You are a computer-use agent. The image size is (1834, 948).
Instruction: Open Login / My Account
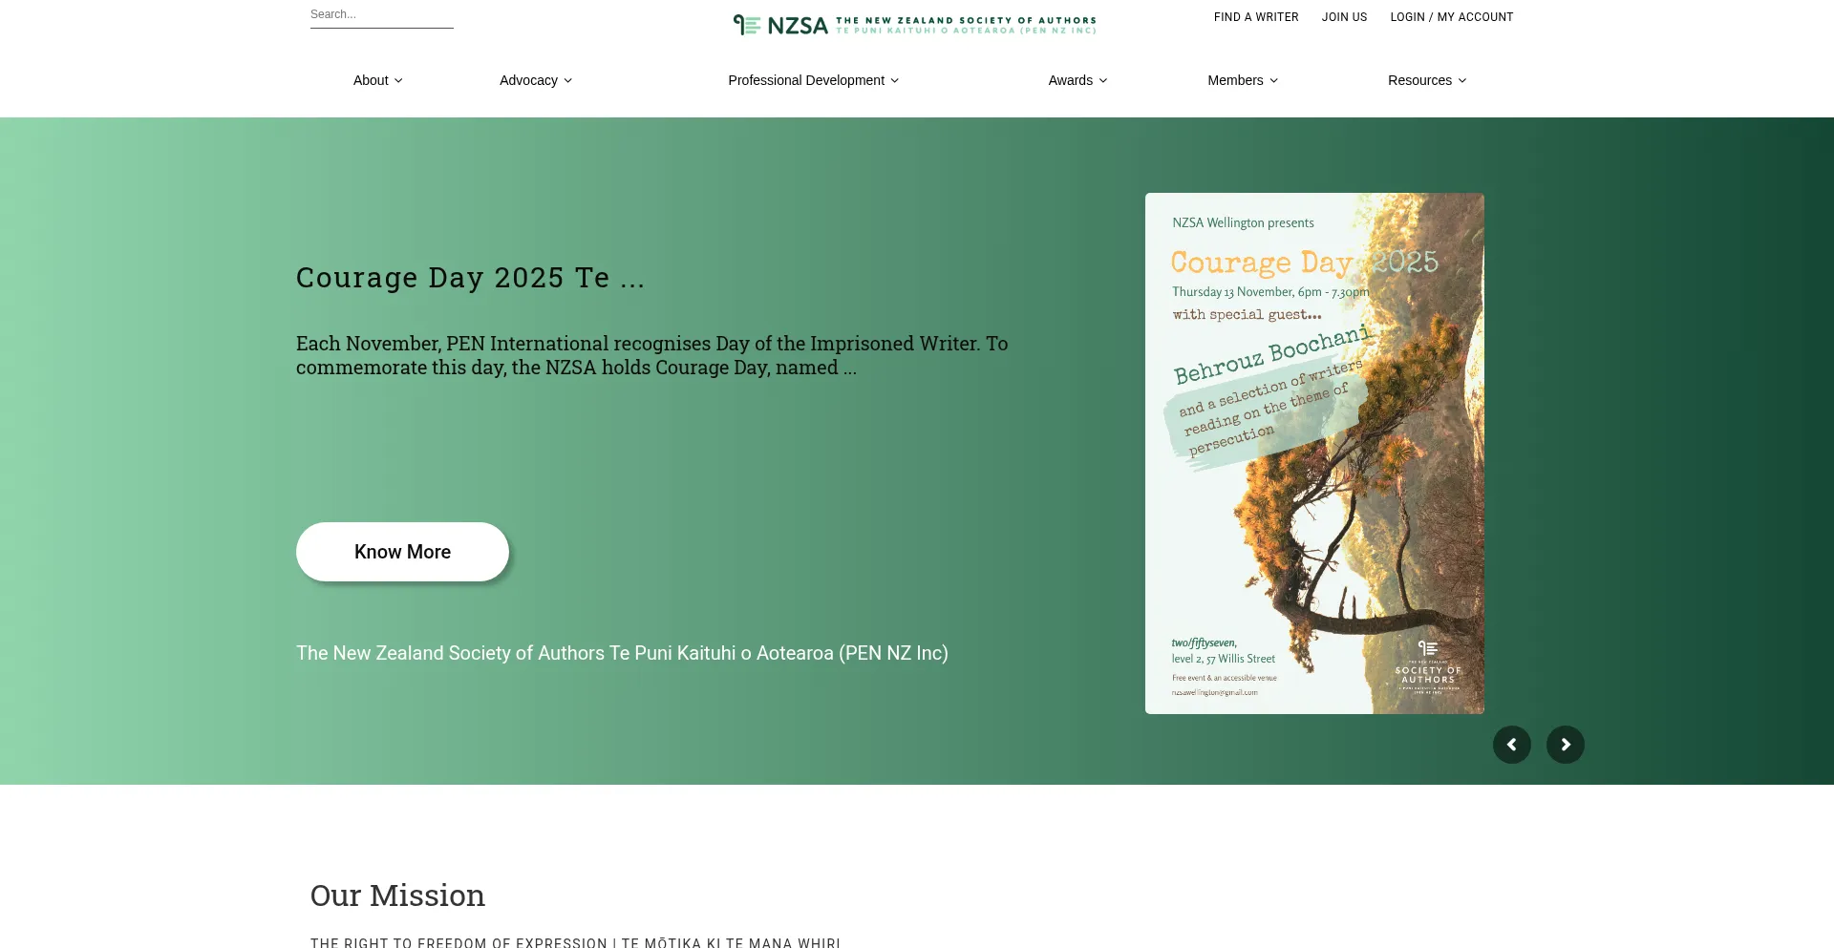(1451, 17)
